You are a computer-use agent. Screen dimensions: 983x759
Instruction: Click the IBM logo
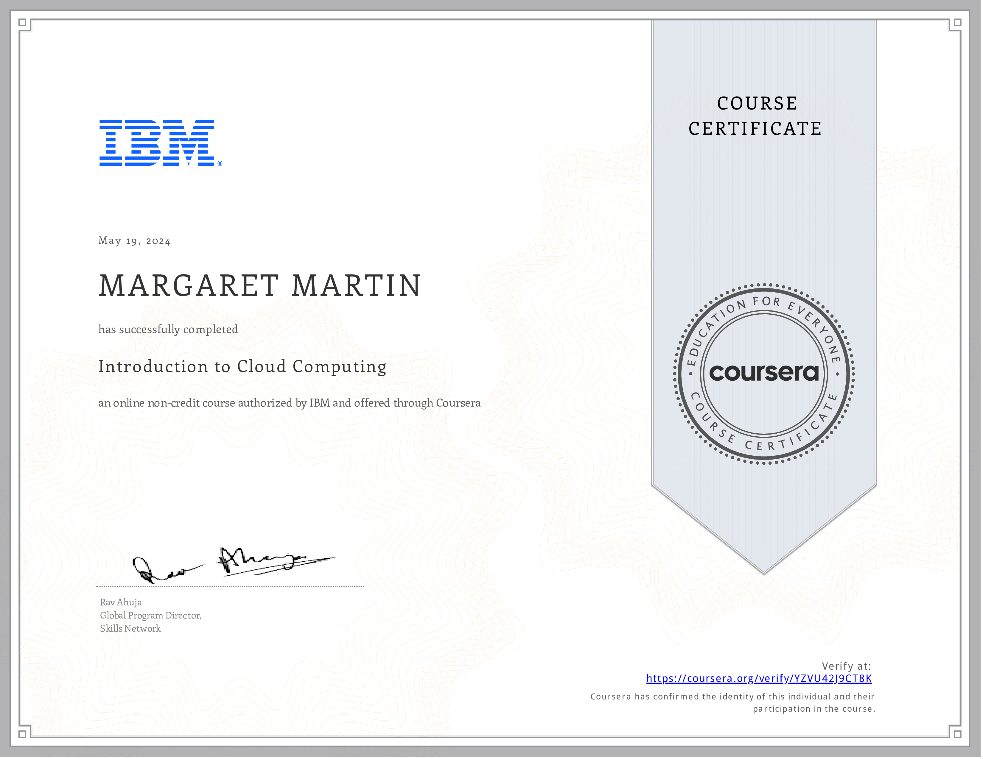click(161, 143)
